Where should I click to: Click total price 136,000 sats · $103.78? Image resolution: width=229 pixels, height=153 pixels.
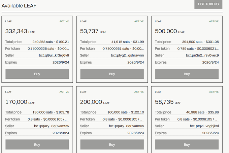coord(51,112)
